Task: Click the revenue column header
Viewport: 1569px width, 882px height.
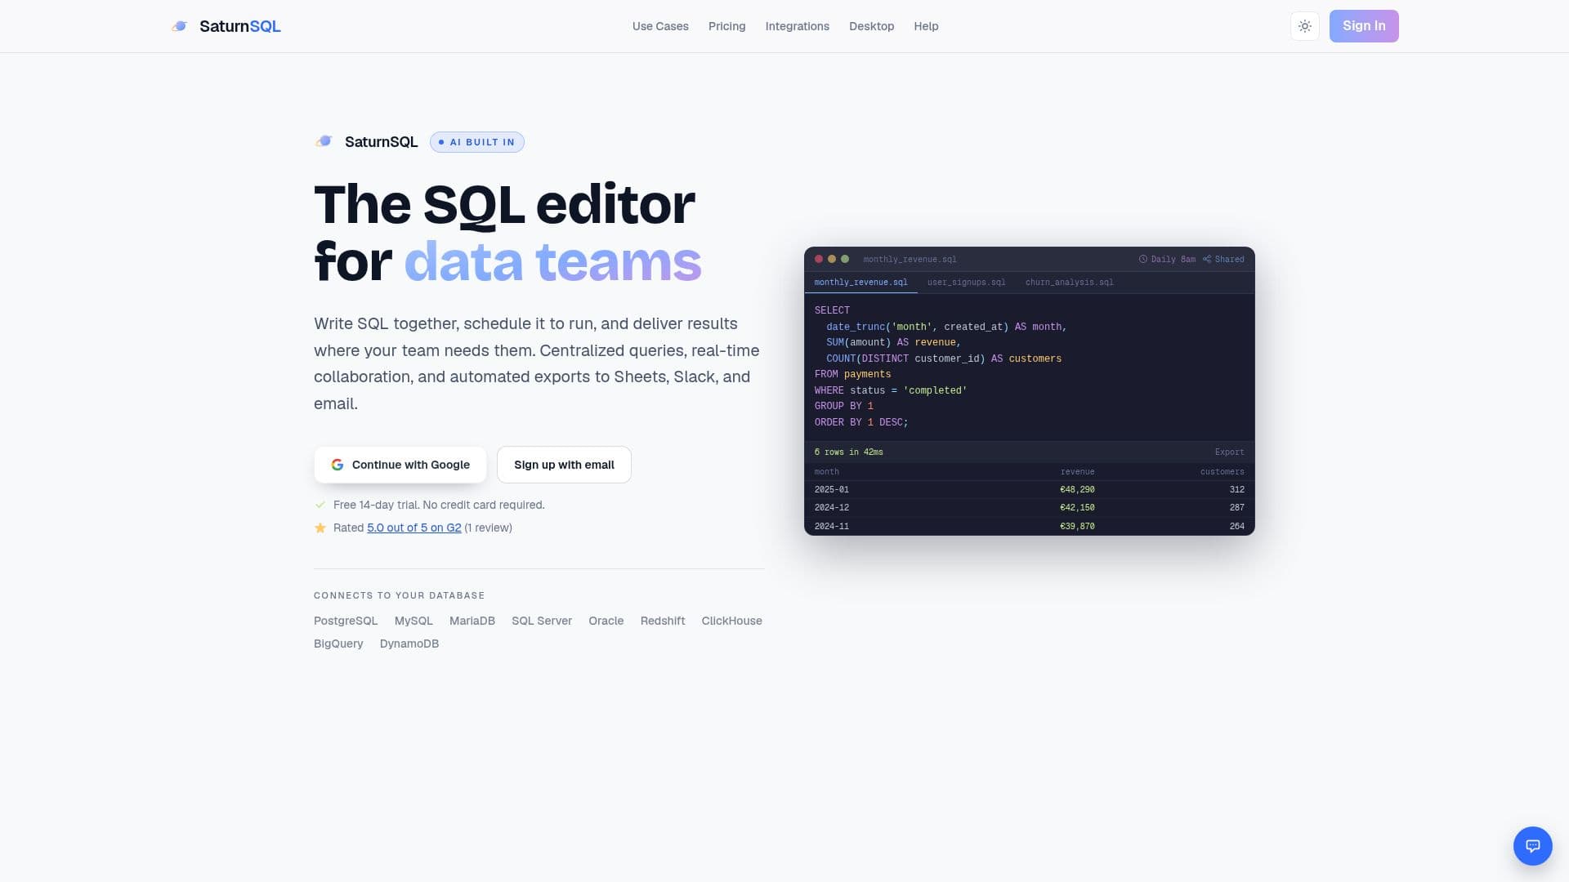Action: (1077, 472)
